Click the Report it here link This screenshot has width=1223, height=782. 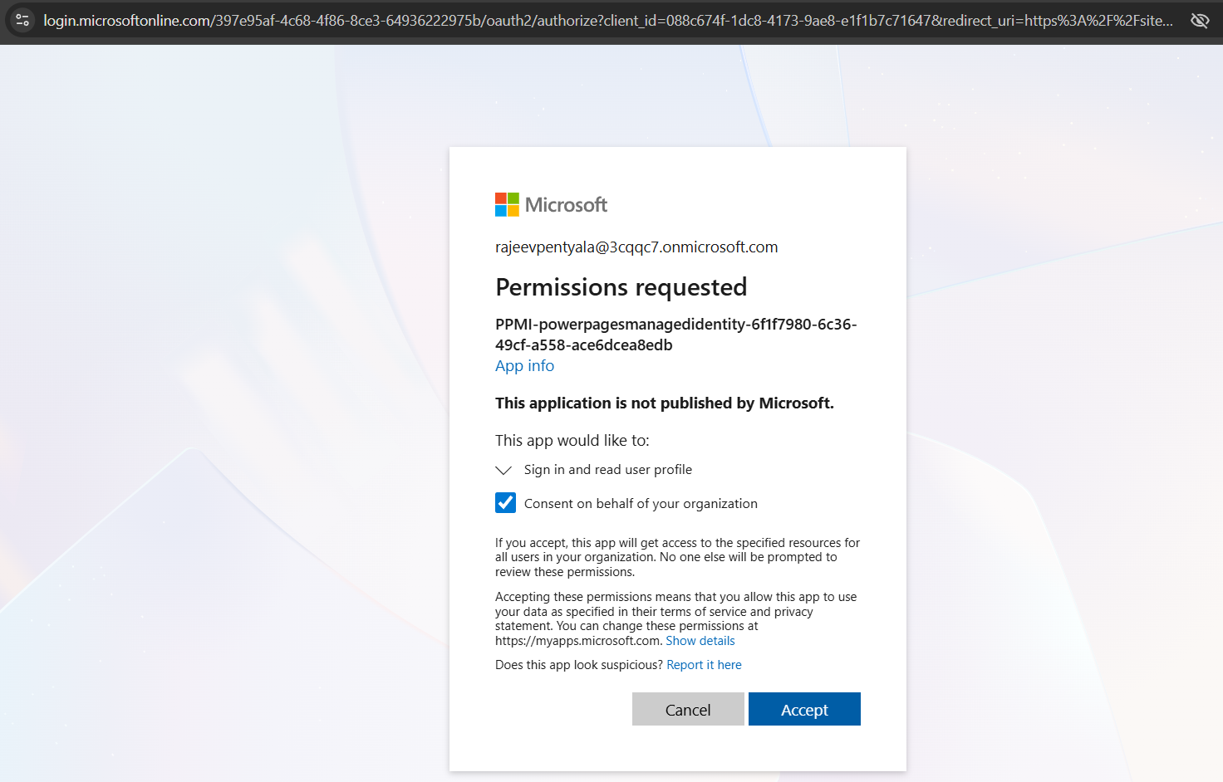(x=704, y=665)
